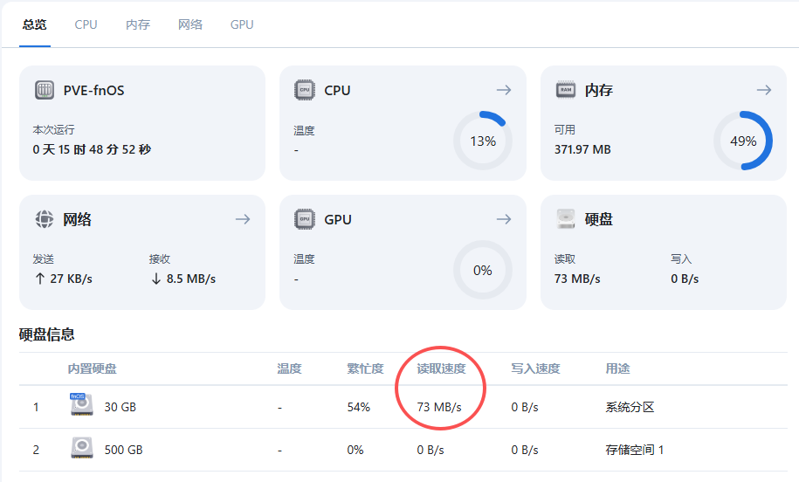Click the 读取 label in 硬盘 card
The height and width of the screenshot is (482, 799).
tap(565, 258)
